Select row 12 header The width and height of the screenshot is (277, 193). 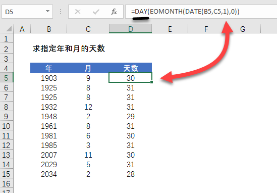(x=6, y=145)
